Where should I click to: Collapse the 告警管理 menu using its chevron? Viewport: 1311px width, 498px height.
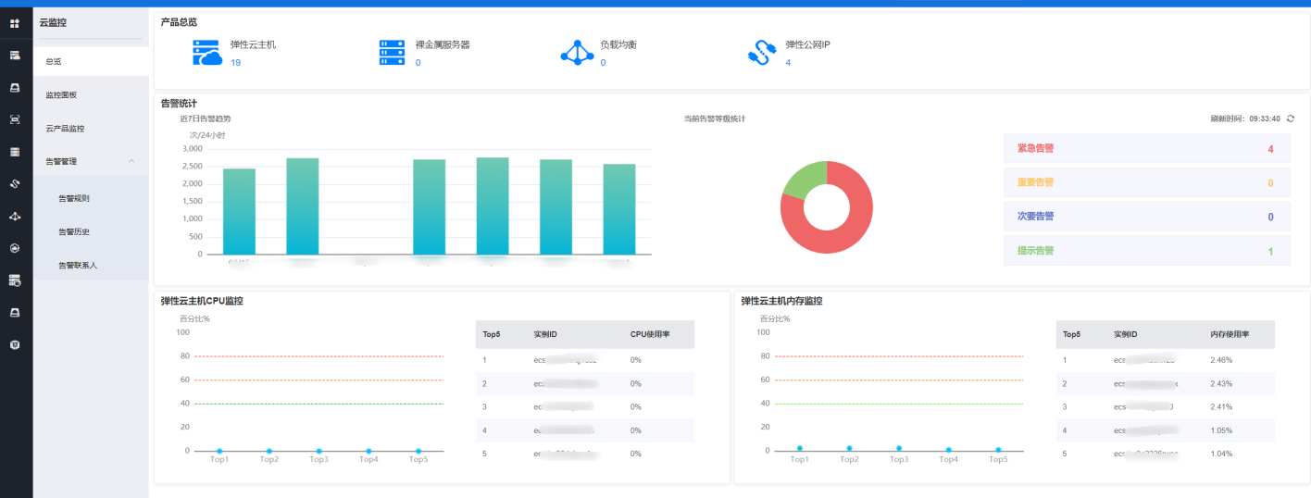click(131, 161)
